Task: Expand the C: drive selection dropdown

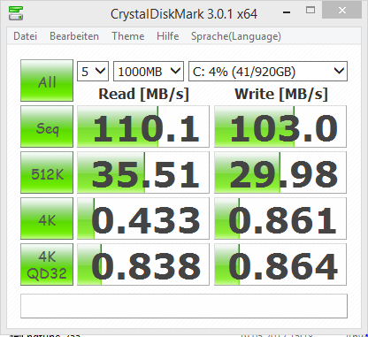Action: 268,71
